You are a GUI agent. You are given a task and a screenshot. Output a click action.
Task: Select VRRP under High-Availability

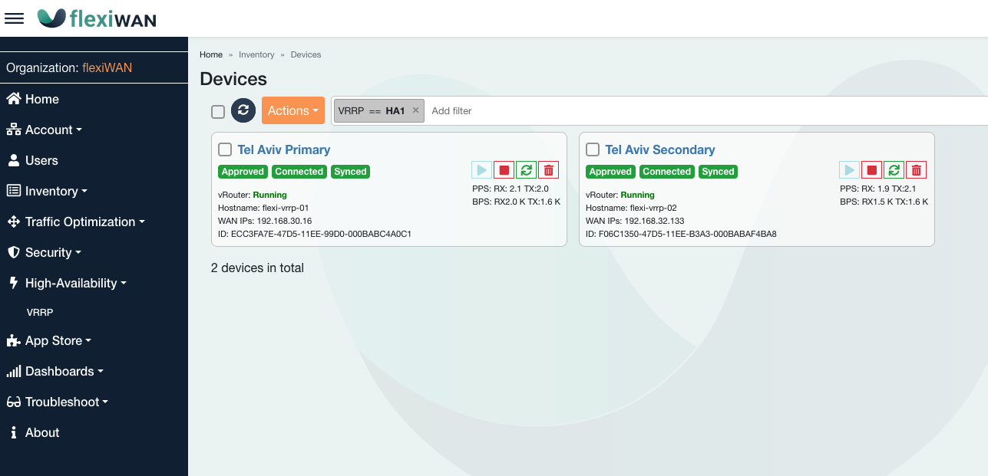(40, 313)
